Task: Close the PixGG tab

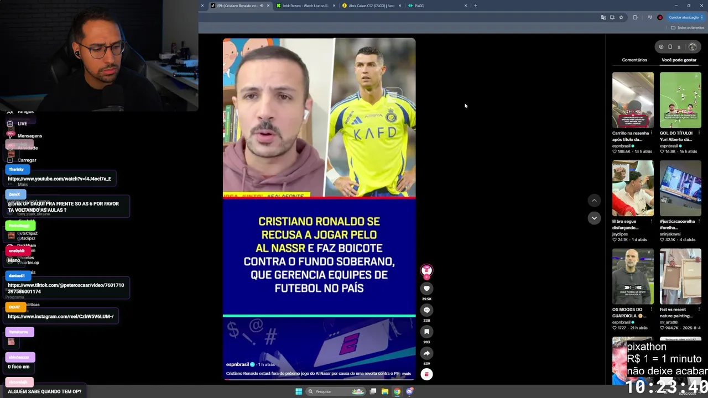Action: pos(466,6)
